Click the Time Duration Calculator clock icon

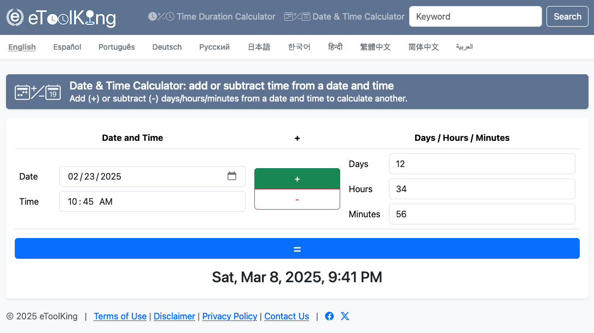pos(161,16)
